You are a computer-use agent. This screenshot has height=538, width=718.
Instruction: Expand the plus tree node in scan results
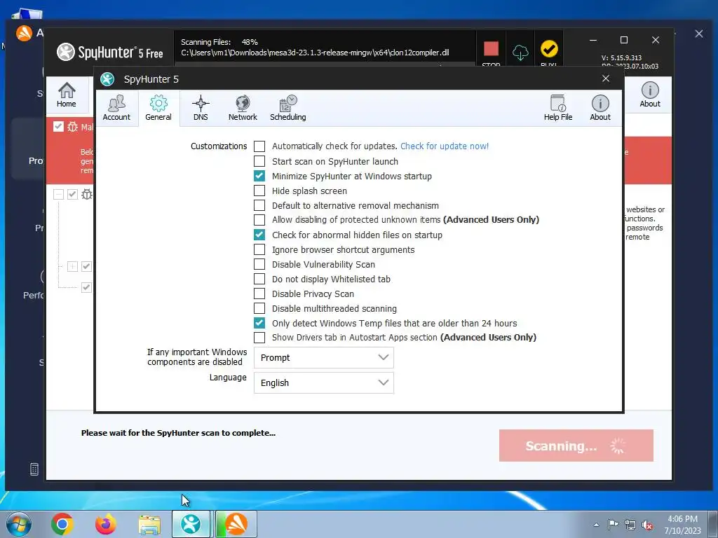click(72, 266)
